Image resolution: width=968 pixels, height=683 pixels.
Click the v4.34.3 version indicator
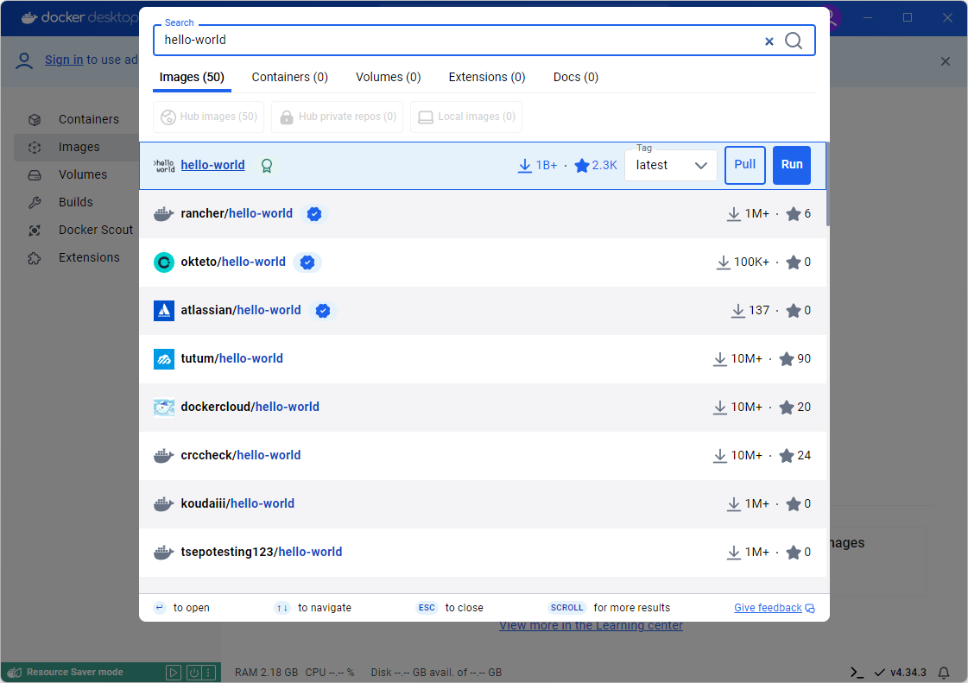click(908, 673)
